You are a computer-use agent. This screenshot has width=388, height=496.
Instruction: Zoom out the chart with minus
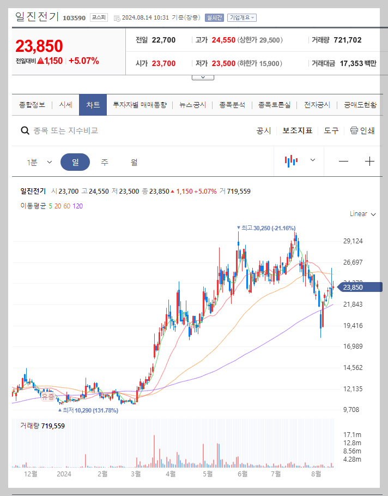343,162
